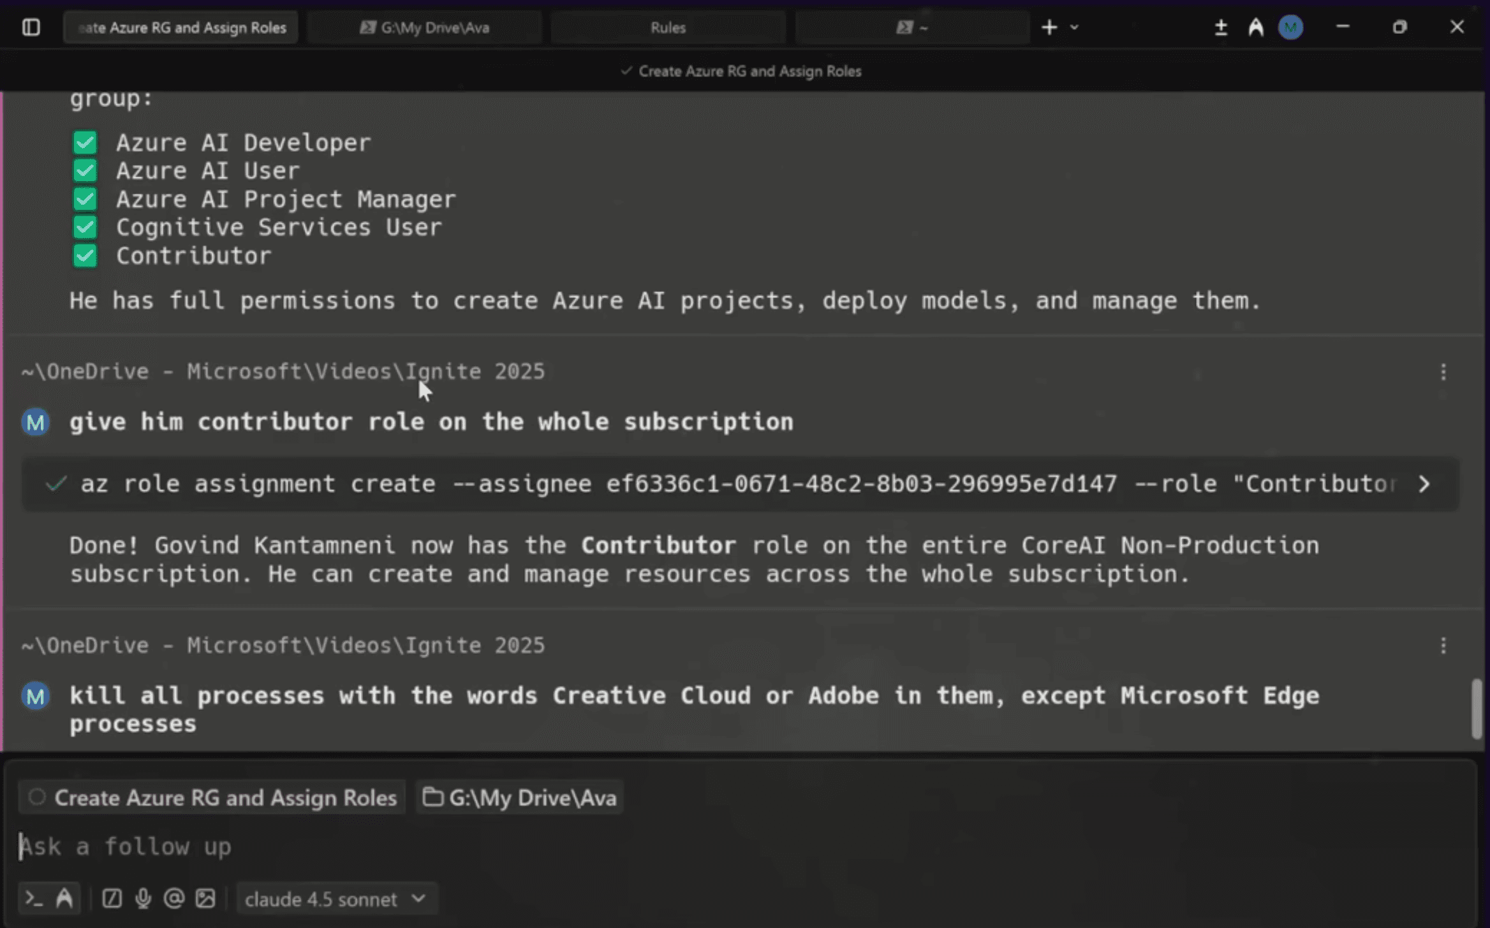This screenshot has width=1490, height=928.
Task: Switch to the G:\My Drive\Ava tab
Action: coord(424,27)
